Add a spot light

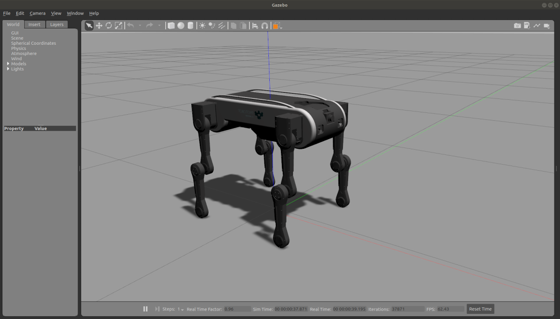point(212,26)
